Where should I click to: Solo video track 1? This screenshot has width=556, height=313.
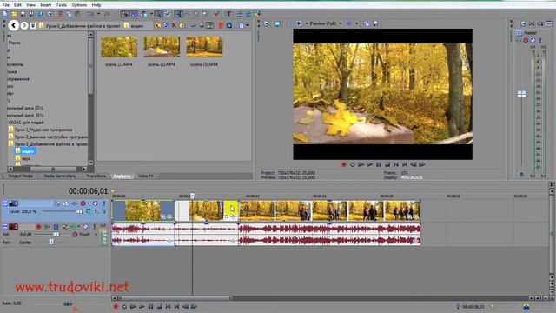pos(104,203)
